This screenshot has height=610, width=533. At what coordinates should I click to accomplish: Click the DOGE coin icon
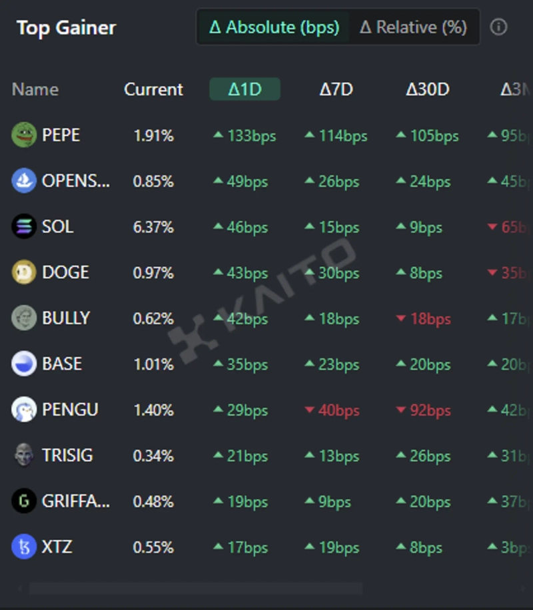coord(24,272)
